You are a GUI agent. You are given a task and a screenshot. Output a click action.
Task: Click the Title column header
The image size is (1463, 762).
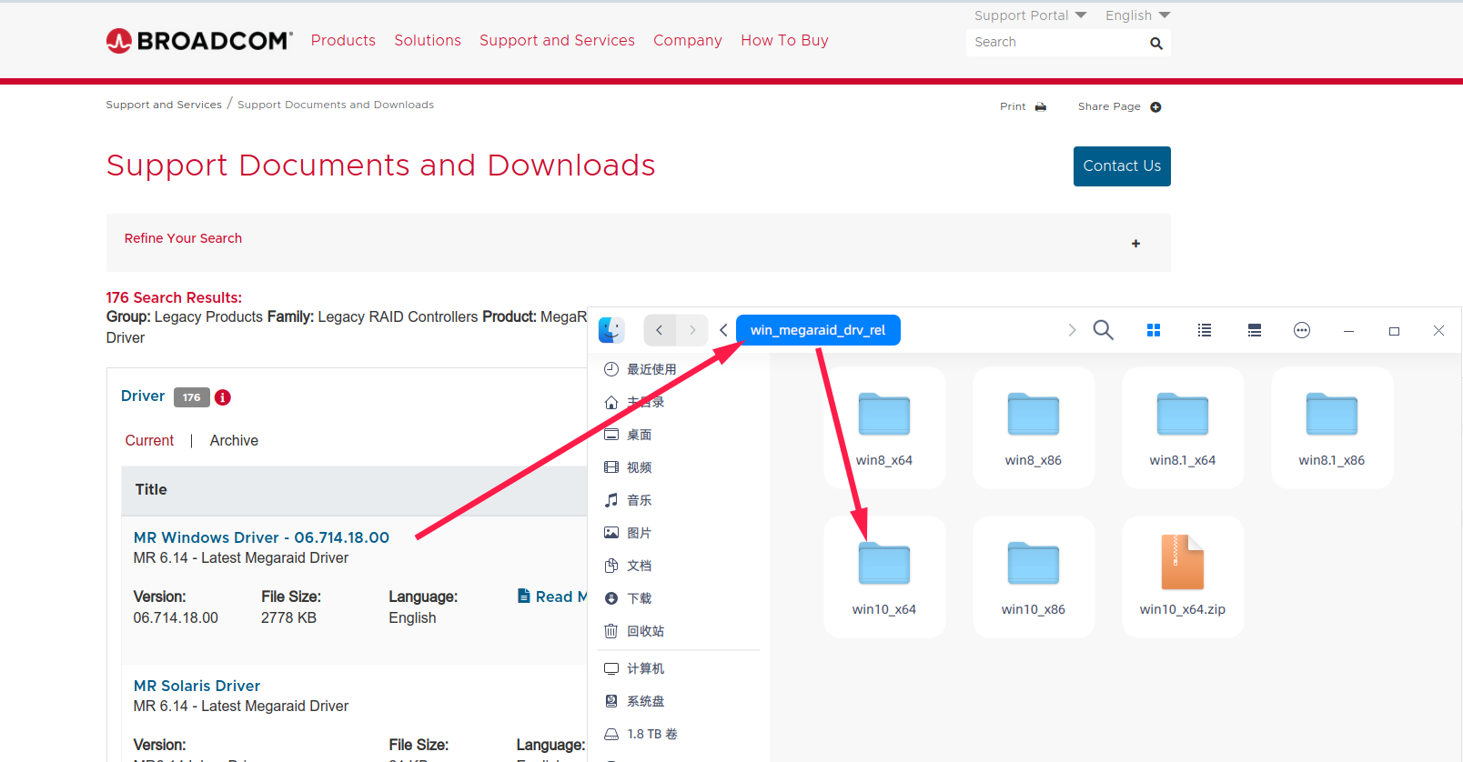point(151,489)
